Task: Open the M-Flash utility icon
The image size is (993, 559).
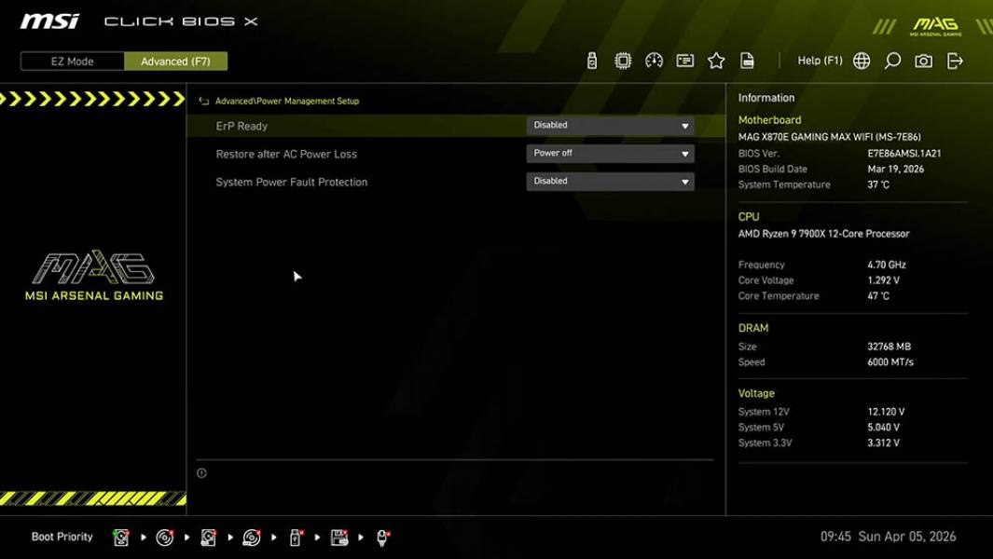Action: tap(591, 60)
